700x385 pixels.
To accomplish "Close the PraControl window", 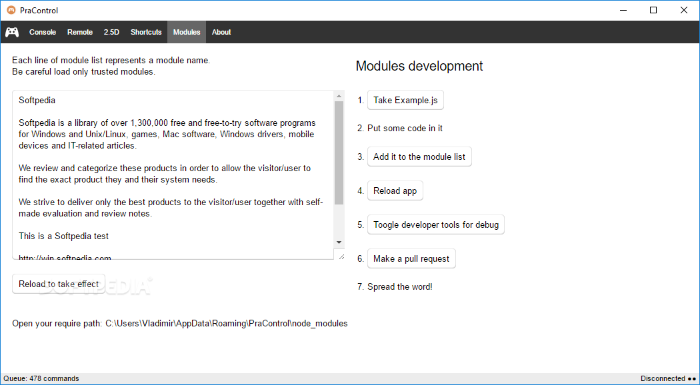I will click(683, 10).
